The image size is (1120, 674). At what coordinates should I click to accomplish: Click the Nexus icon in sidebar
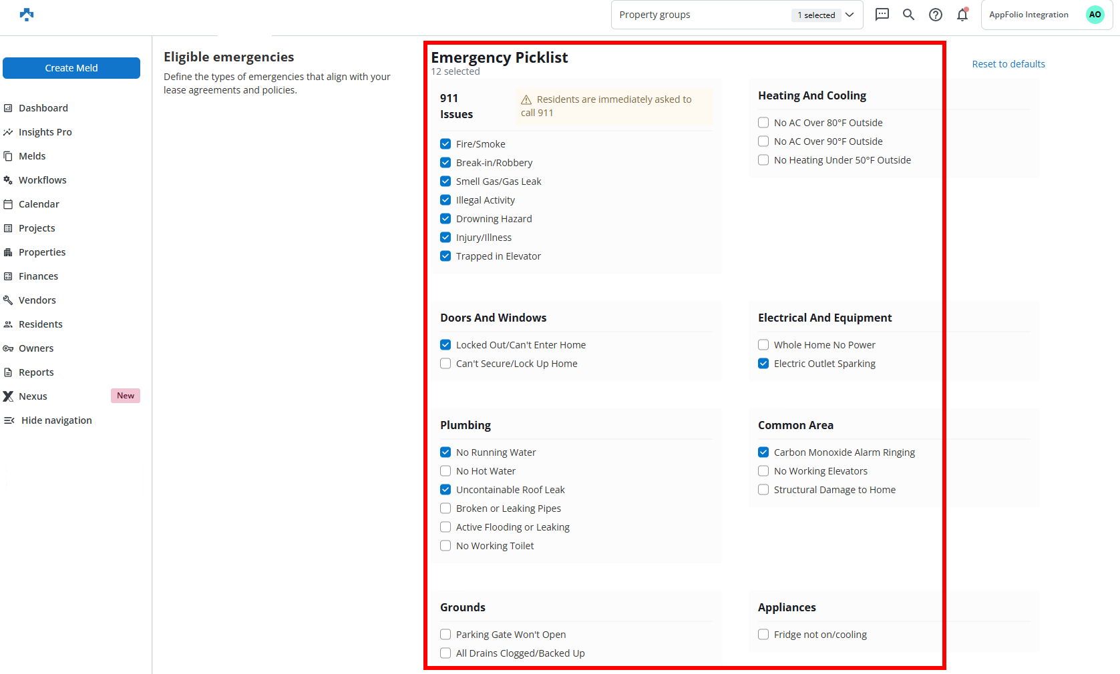coord(9,396)
